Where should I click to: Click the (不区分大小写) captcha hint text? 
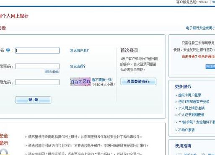(x=104, y=84)
